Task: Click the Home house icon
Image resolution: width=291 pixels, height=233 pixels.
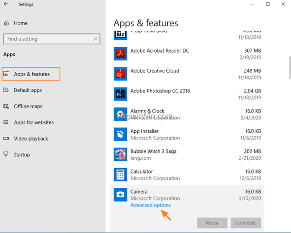Action: click(x=6, y=23)
